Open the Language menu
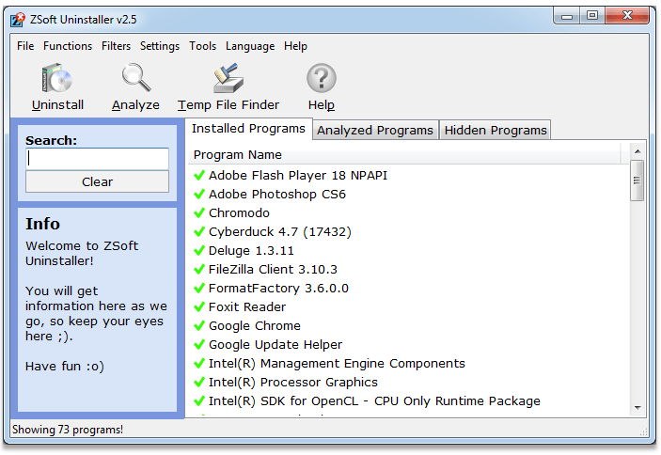Viewport: 661px width, 455px height. coord(250,46)
